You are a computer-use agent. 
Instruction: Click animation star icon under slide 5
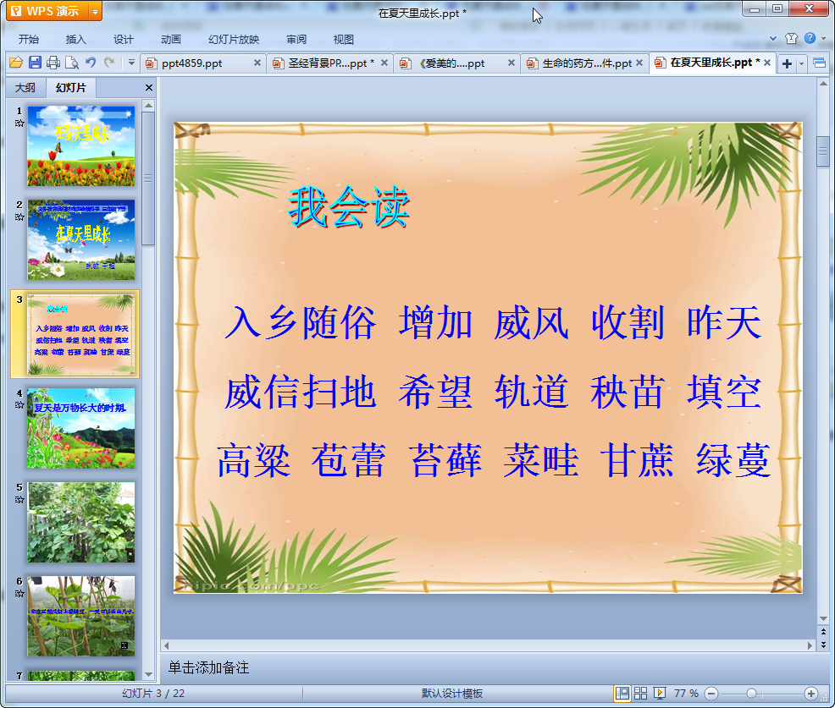(x=19, y=499)
